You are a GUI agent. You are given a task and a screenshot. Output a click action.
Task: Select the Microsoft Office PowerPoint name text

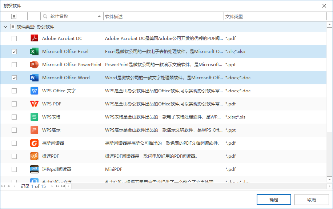point(72,65)
